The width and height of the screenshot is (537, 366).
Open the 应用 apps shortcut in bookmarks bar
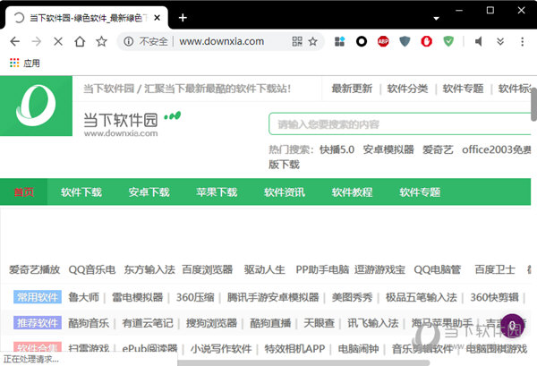(25, 63)
